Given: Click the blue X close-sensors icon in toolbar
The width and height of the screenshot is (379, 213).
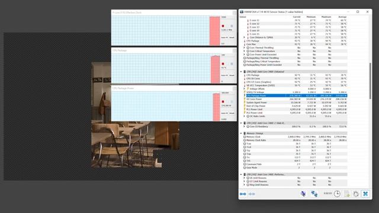Looking at the screenshot, I should click(365, 193).
